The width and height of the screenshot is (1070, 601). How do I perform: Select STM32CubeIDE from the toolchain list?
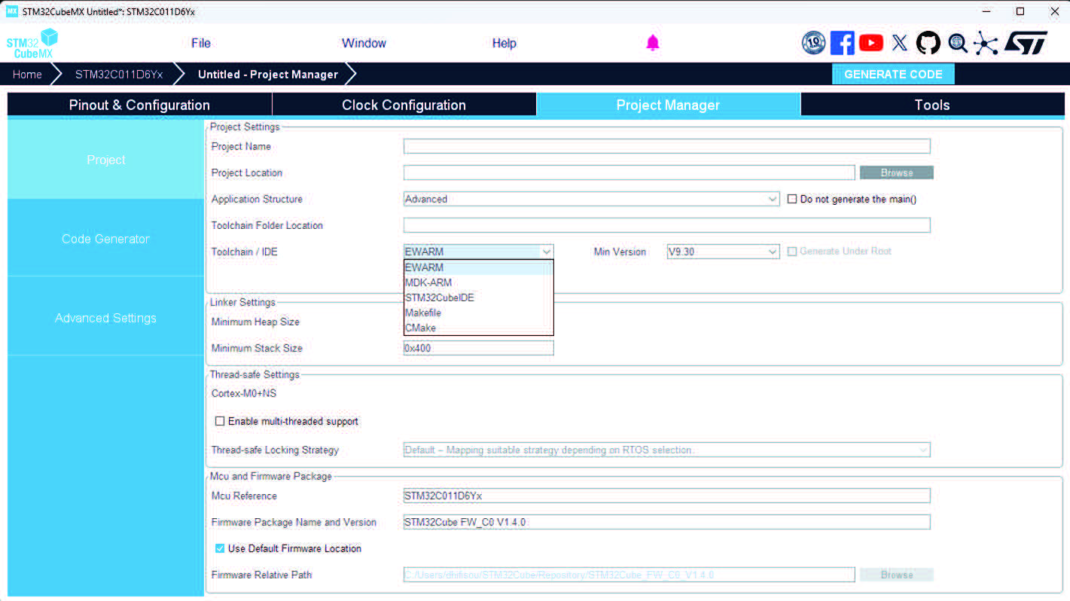pyautogui.click(x=478, y=297)
